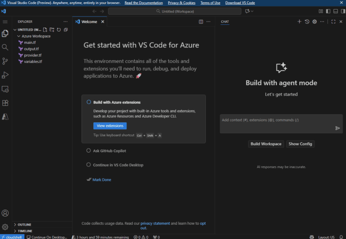The width and height of the screenshot is (346, 239).
Task: Click the Build Workspace button
Action: [266, 144]
